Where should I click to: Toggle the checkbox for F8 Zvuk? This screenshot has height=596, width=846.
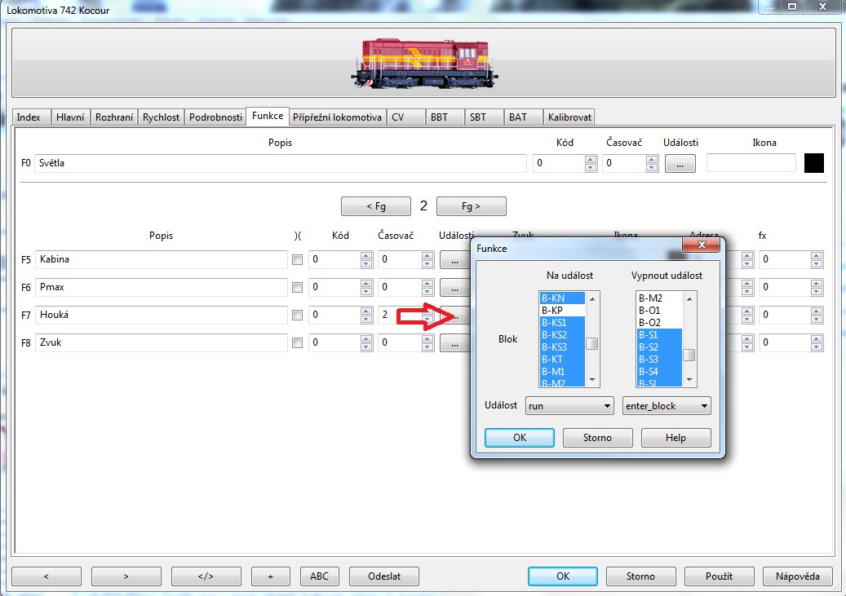click(x=298, y=342)
